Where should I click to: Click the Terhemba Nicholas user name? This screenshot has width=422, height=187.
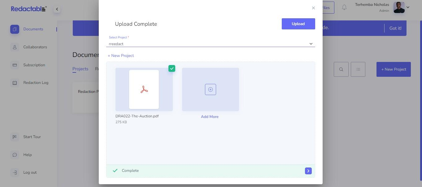[x=372, y=5]
